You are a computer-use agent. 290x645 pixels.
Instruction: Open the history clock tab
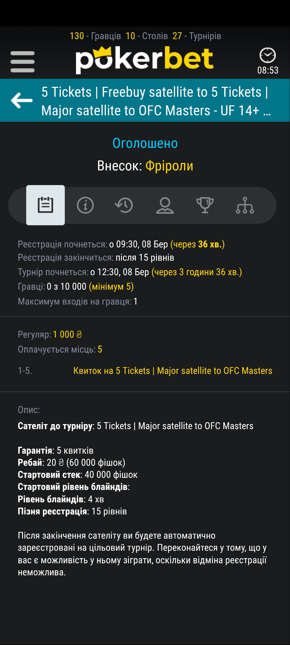click(124, 205)
